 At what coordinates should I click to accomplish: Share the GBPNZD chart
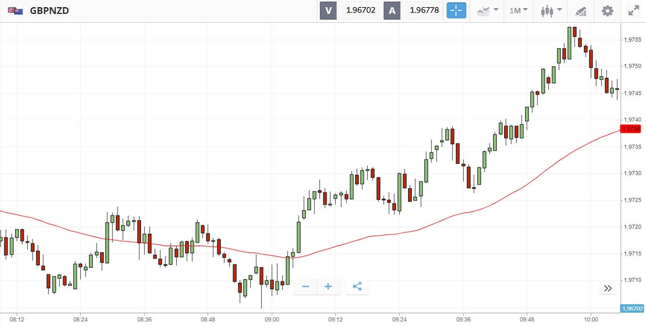[x=357, y=287]
